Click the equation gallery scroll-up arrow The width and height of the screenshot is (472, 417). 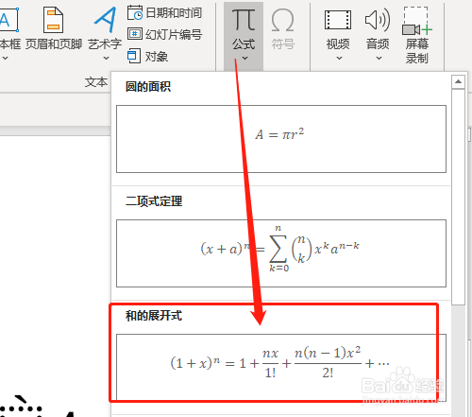click(x=458, y=82)
